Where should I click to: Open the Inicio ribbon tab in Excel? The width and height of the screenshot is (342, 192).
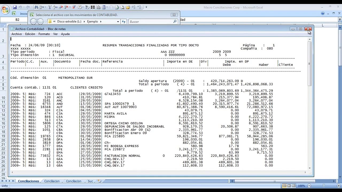pos(24,14)
